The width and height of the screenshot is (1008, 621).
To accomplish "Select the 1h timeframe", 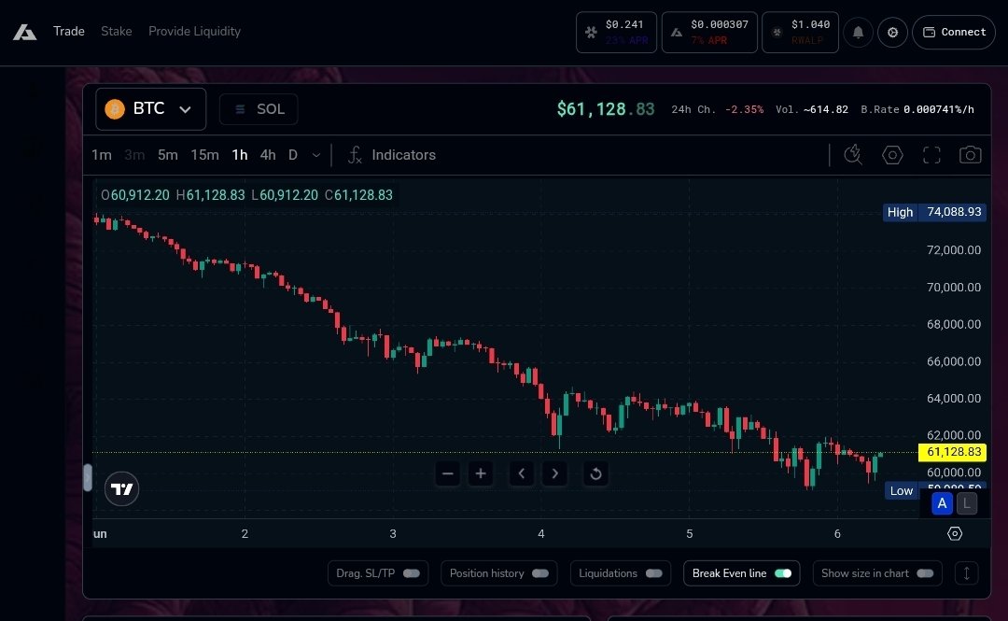I will pos(240,155).
